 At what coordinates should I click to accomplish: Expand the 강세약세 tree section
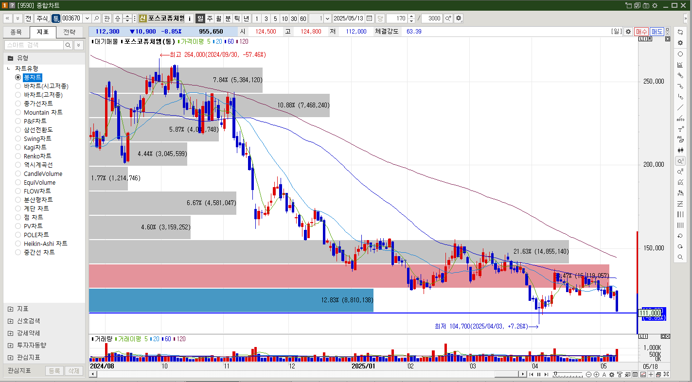point(11,333)
